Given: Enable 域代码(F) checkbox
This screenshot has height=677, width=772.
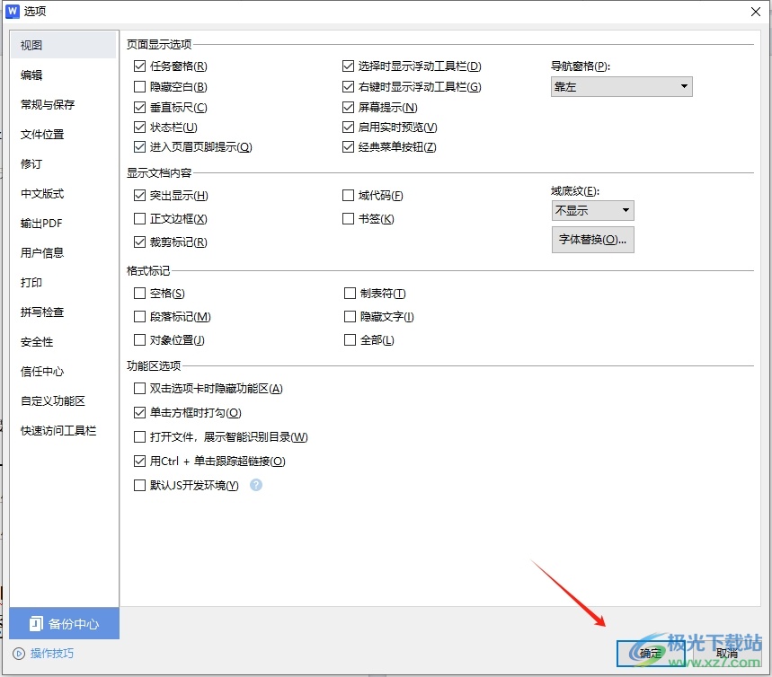Looking at the screenshot, I should coord(348,196).
